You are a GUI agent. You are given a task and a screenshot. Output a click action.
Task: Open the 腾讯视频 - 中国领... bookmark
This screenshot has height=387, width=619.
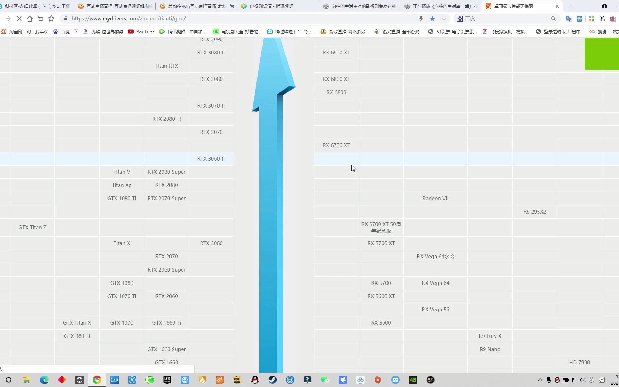[x=183, y=32]
